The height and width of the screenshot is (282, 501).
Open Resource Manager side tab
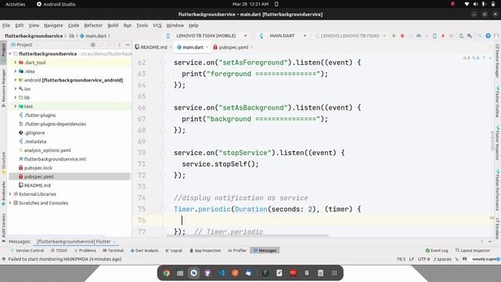(x=3, y=88)
